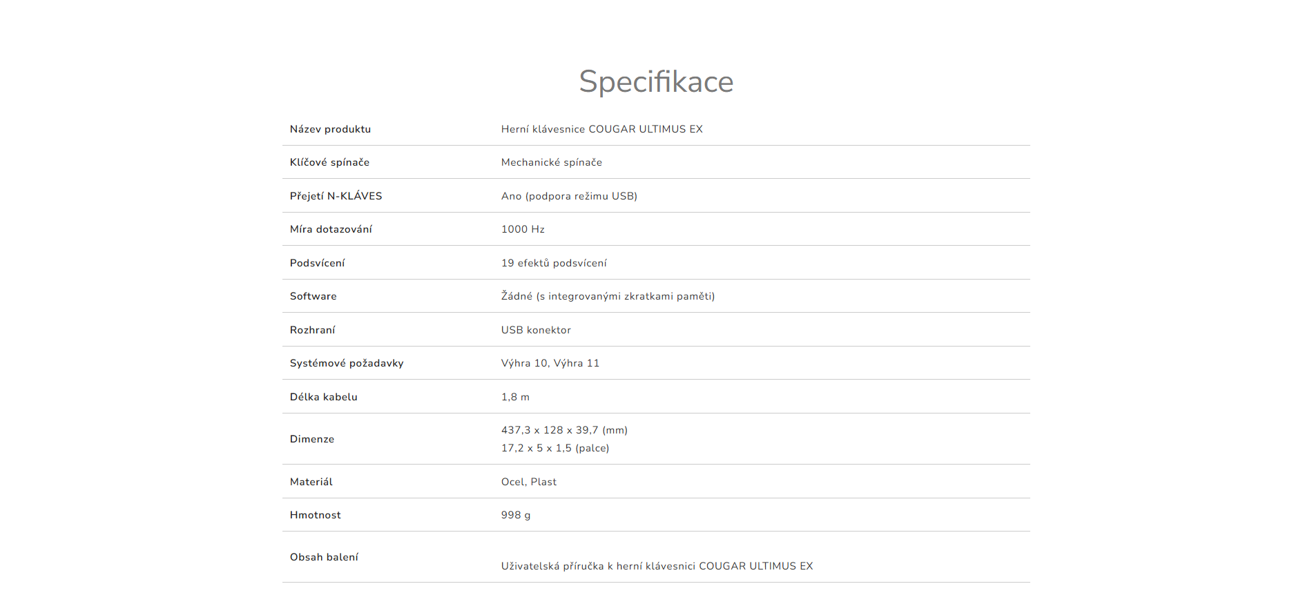Click the 998 g weight value
Screen dimensions: 1312x604
516,515
